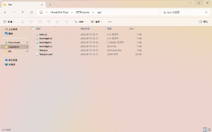Click the Test.pro.user file icon

[x=37, y=54]
